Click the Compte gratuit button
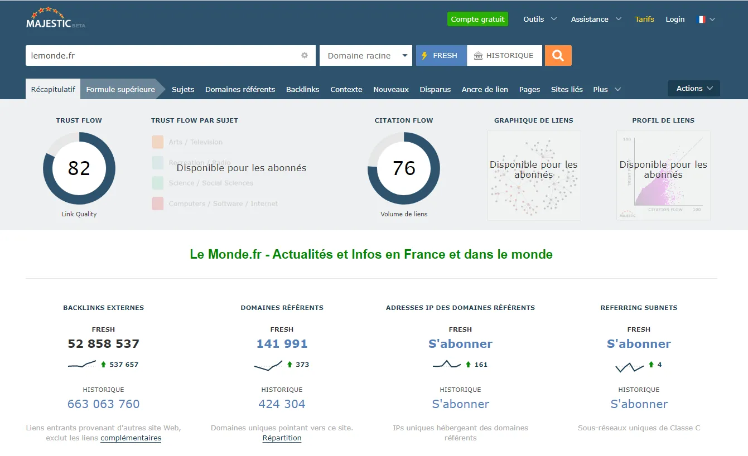Image resolution: width=748 pixels, height=456 pixels. [x=477, y=20]
